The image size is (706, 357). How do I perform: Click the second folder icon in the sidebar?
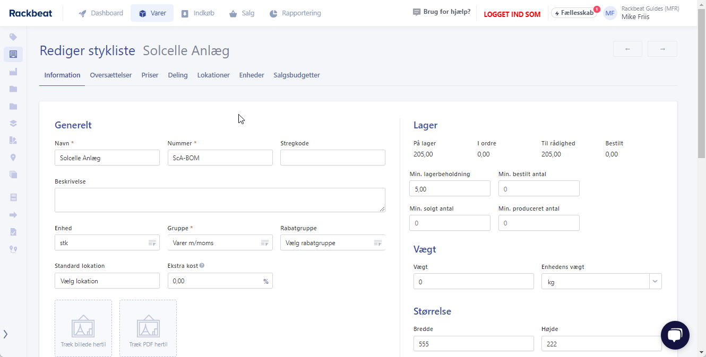click(13, 106)
